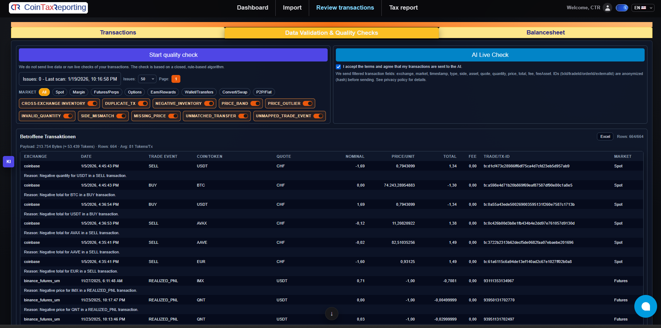Image resolution: width=661 pixels, height=328 pixels.
Task: Export the table with Excel button
Action: pyautogui.click(x=605, y=136)
